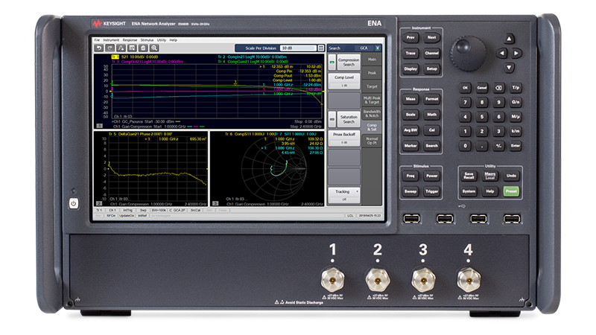This screenshot has height=335, width=596.
Task: Close the Search softkey panel with X
Action: coord(378,48)
